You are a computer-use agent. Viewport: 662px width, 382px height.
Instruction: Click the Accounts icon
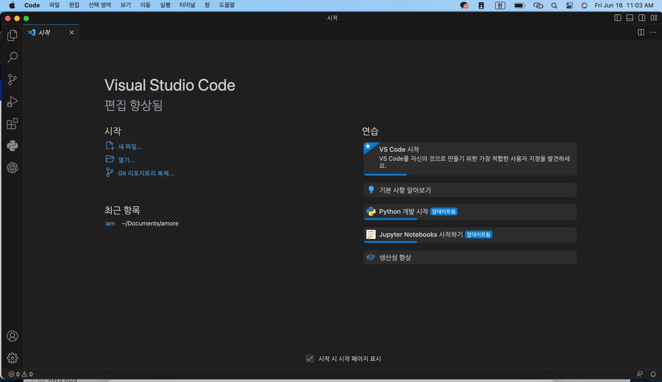click(12, 336)
